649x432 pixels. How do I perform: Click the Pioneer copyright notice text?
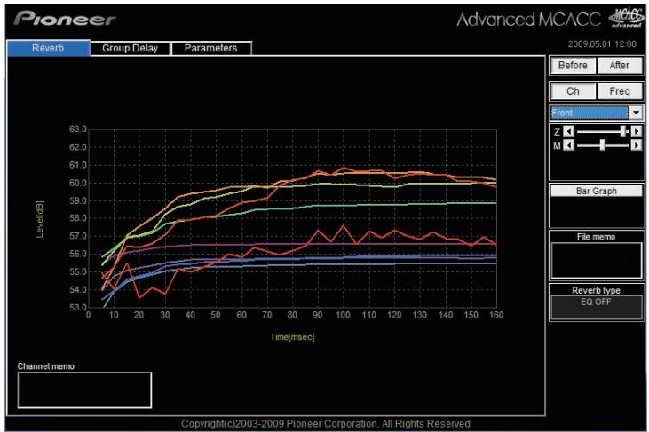(326, 424)
